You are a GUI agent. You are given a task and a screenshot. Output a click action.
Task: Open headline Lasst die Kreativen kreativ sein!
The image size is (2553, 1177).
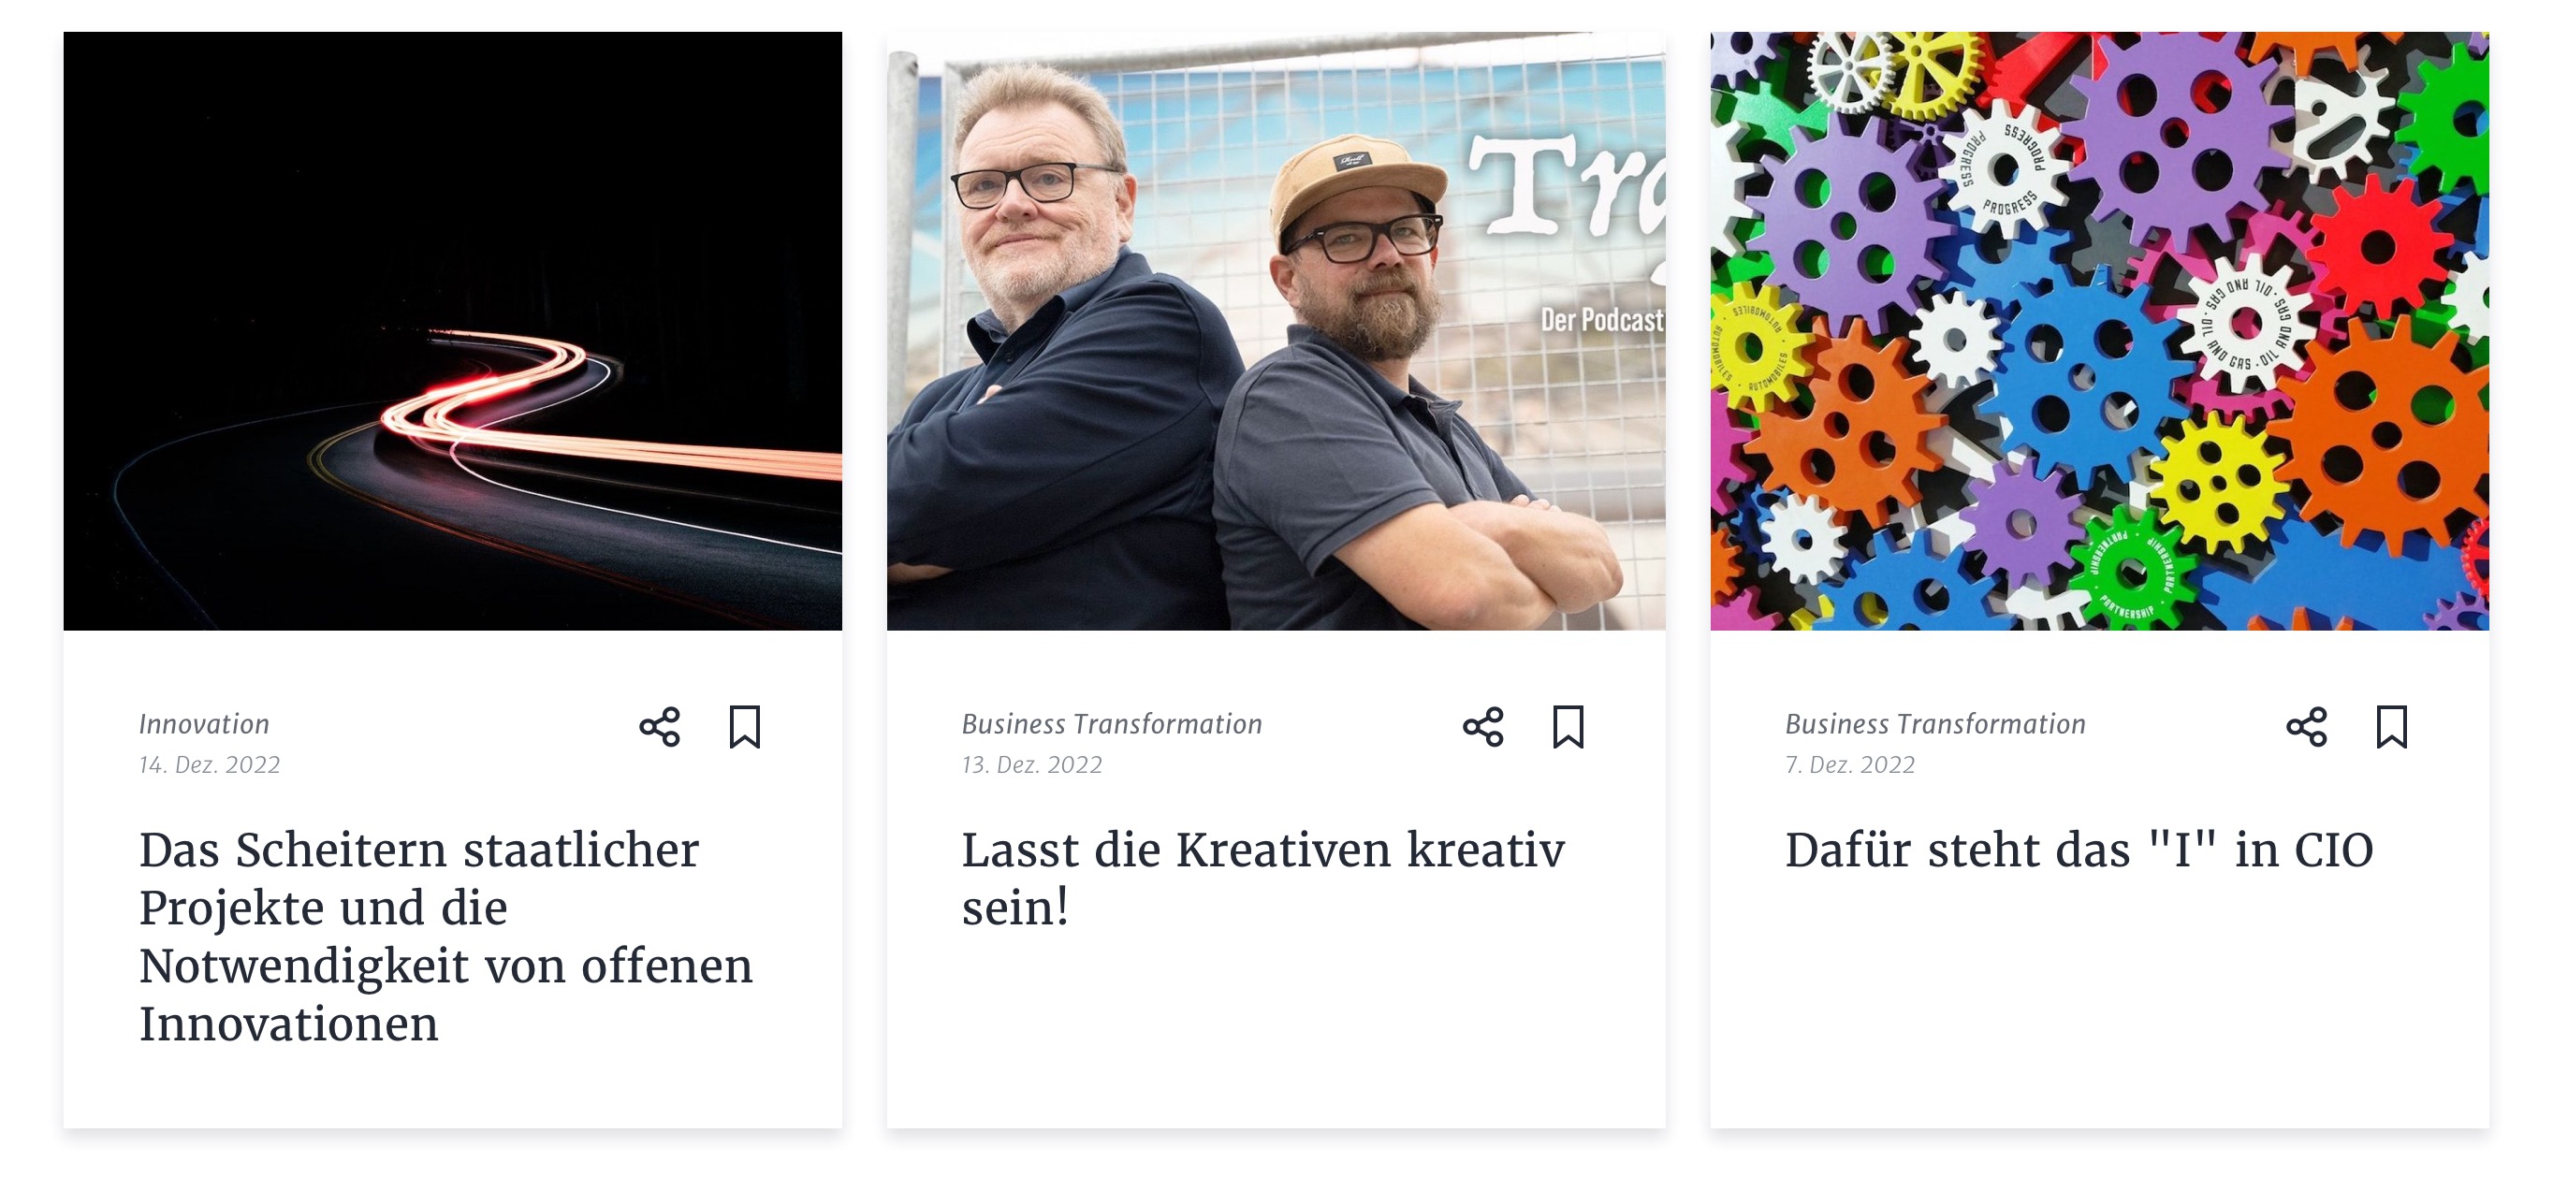pos(1263,878)
